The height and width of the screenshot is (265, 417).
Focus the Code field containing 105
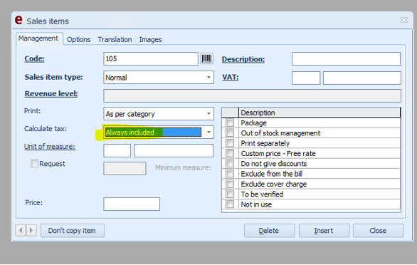tap(151, 58)
